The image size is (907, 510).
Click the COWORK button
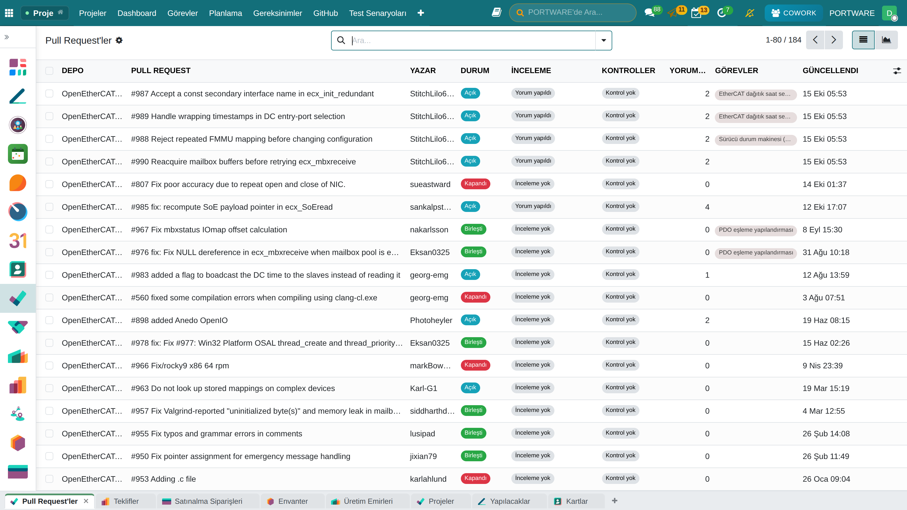point(793,13)
